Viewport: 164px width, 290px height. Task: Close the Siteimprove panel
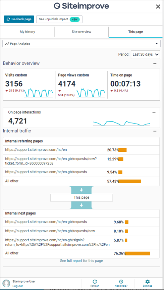[158, 7]
